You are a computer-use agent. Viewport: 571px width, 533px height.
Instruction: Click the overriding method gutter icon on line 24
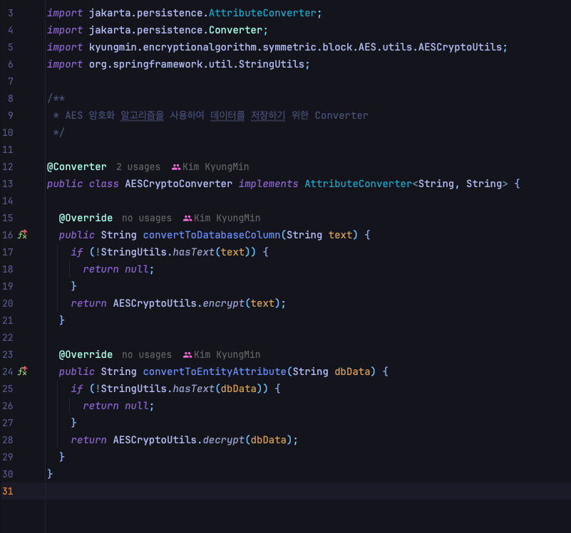pos(22,371)
